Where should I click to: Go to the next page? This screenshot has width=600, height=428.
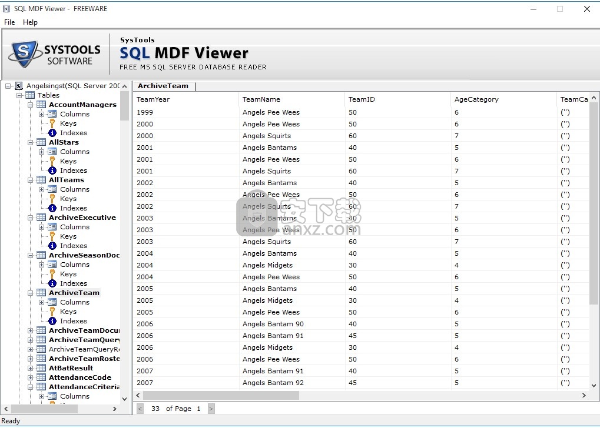click(x=211, y=409)
